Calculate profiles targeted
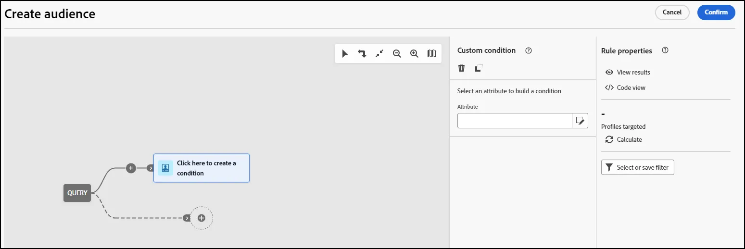The height and width of the screenshot is (249, 745). click(624, 139)
